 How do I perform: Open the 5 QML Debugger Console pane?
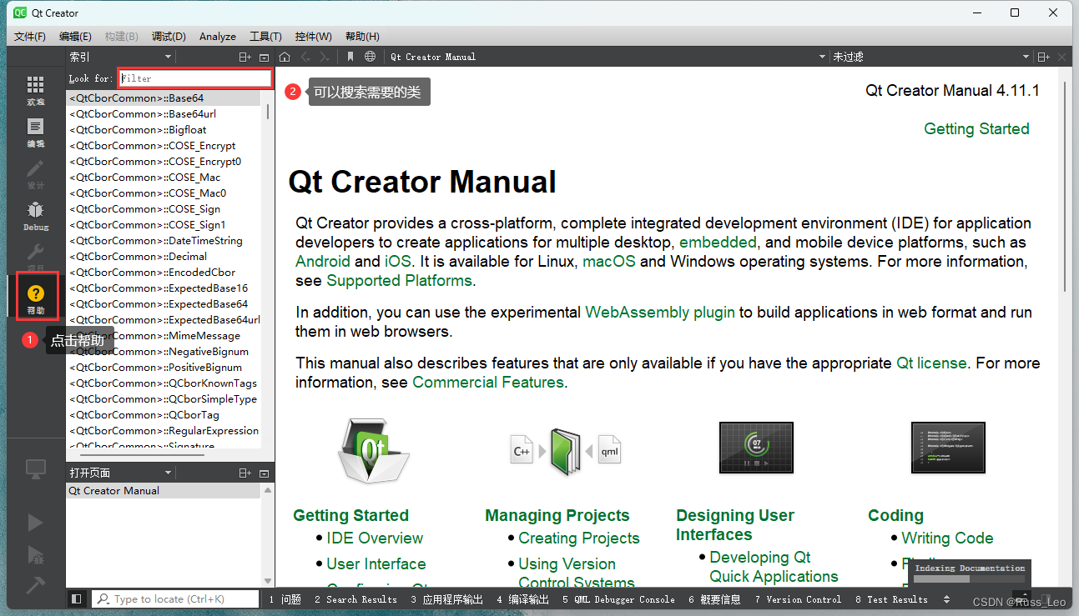click(618, 599)
